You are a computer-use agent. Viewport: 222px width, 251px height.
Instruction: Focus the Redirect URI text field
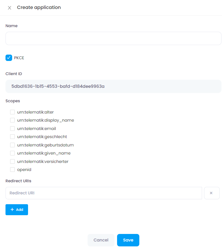coord(104,193)
